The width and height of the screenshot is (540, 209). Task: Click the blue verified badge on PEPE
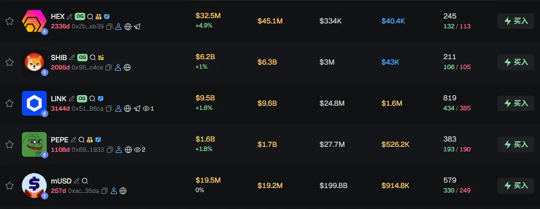[98, 140]
